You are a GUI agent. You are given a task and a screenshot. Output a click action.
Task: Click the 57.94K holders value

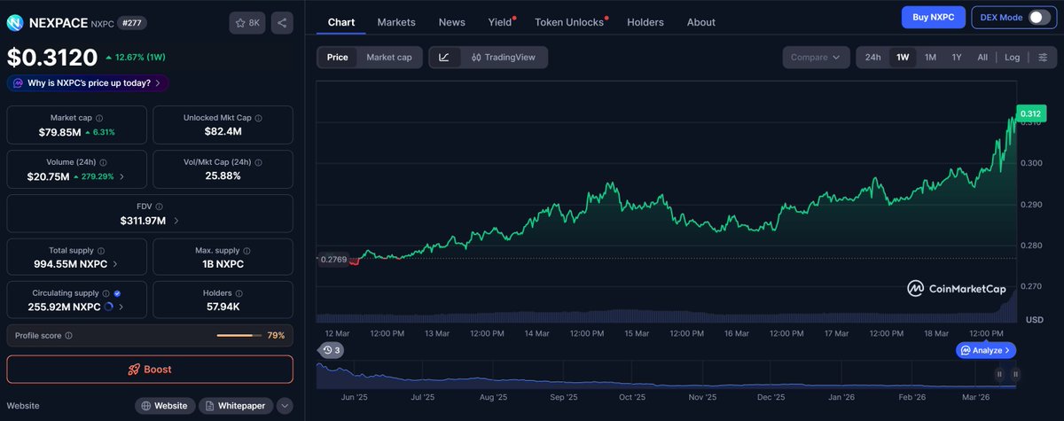[223, 307]
